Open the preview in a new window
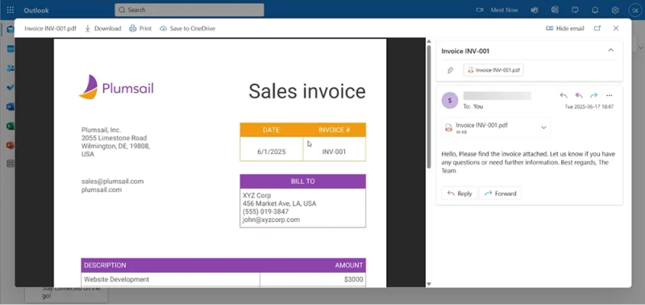The image size is (645, 305). click(597, 28)
